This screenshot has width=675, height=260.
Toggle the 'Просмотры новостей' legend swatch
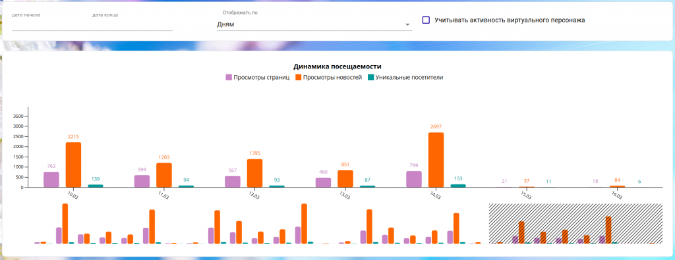tap(299, 78)
